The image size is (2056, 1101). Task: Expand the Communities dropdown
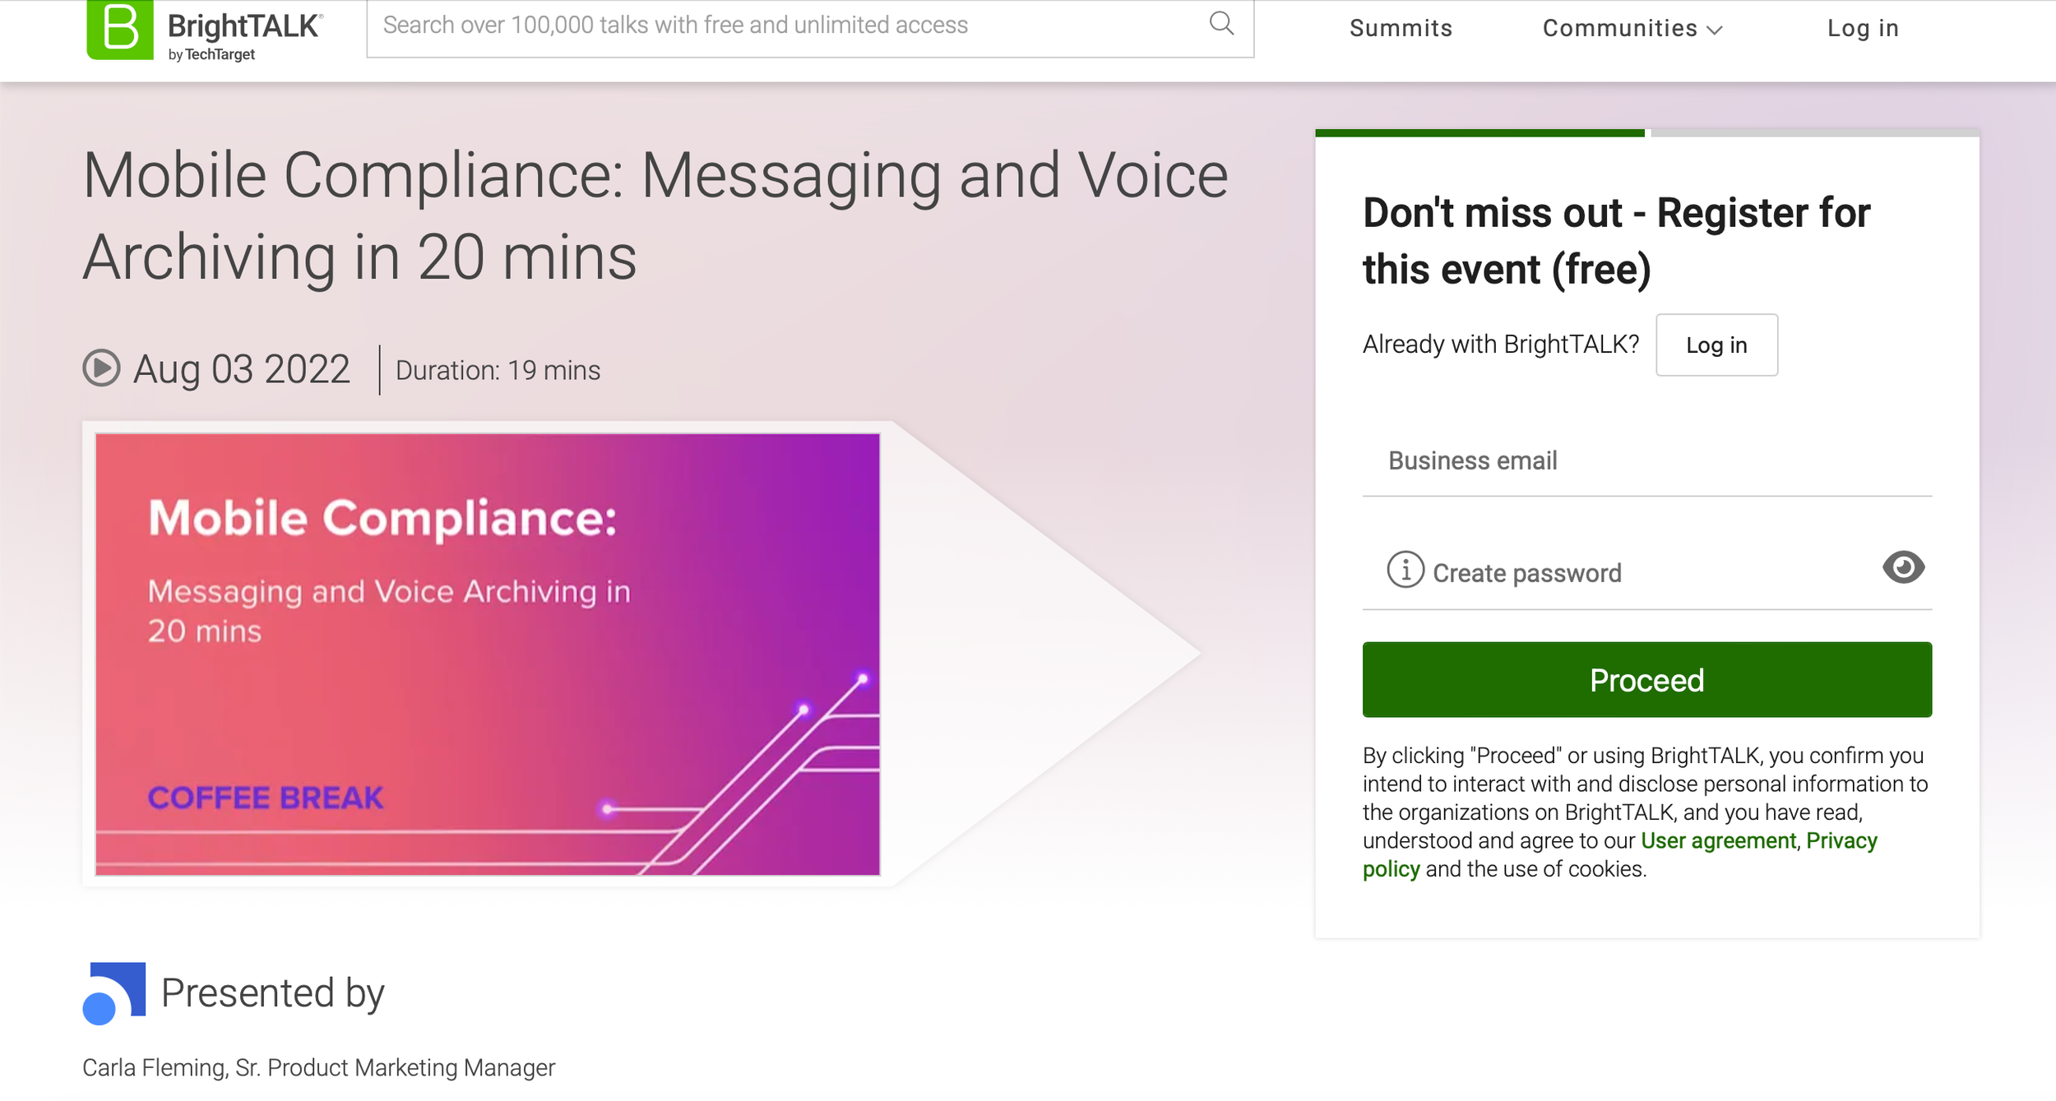coord(1632,28)
